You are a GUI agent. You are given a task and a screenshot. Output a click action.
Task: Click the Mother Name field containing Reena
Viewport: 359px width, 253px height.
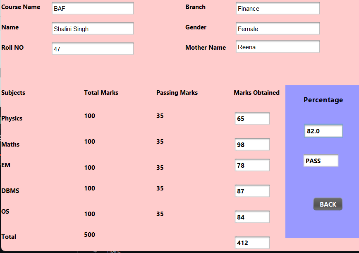[x=277, y=46]
